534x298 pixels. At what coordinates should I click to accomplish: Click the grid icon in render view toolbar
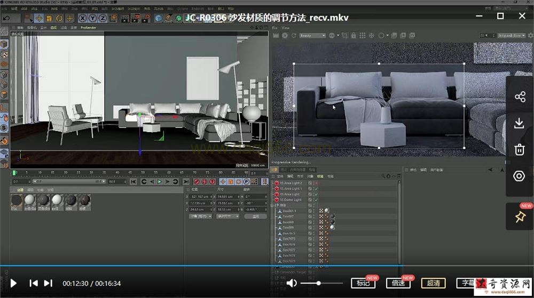[x=363, y=35]
